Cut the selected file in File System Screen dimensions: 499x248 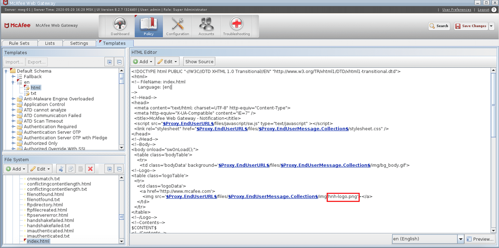point(61,169)
